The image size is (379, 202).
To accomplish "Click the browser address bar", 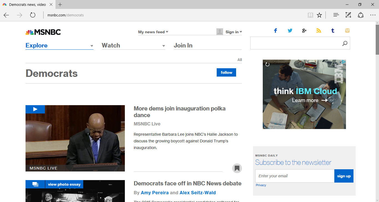I will [175, 15].
